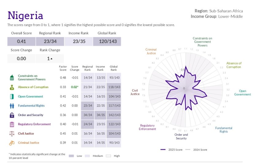Viewport: 267px width, 163px height.
Task: Click the Order and Security padlock icon
Action: (x=12, y=115)
